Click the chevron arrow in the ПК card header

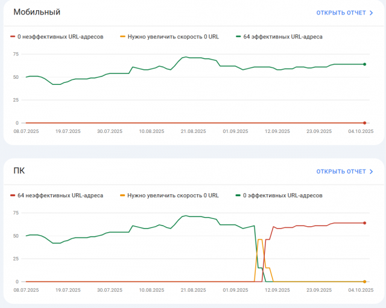pos(372,171)
